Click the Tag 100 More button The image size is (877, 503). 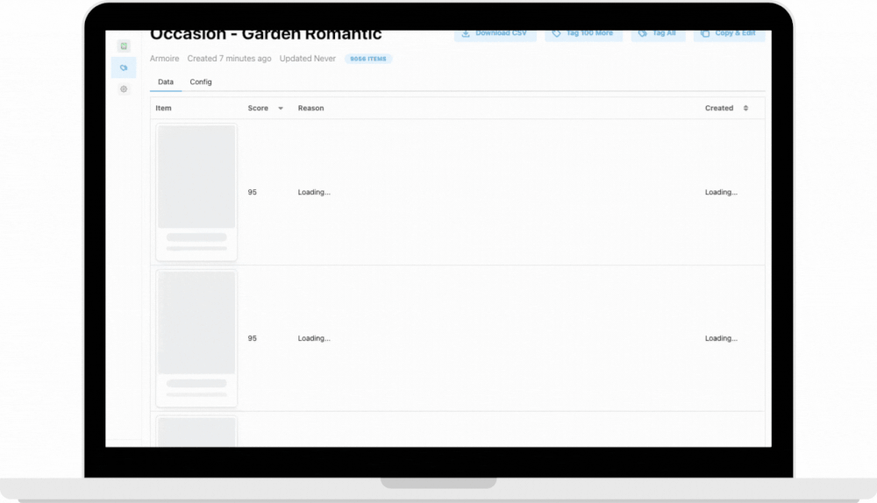coord(583,34)
